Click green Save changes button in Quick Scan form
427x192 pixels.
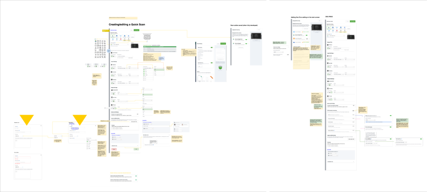pyautogui.click(x=137, y=30)
